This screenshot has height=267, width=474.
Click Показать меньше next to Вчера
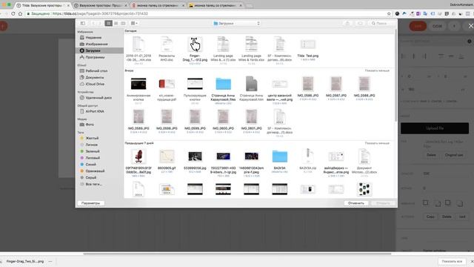(x=377, y=70)
